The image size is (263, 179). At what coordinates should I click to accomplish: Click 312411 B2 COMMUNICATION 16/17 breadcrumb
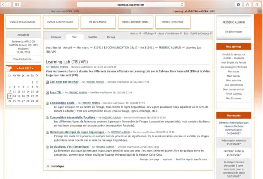(124, 48)
